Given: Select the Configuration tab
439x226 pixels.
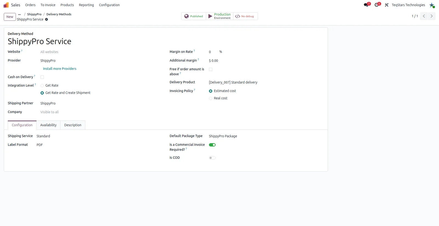Looking at the screenshot, I should tap(22, 125).
